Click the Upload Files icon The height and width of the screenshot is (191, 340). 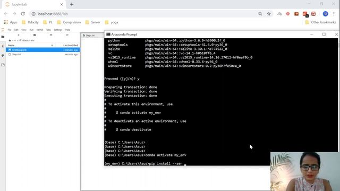point(51,35)
